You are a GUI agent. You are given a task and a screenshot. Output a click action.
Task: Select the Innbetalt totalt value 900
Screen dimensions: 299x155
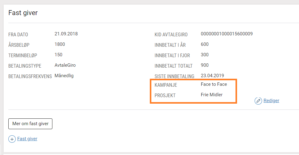205,65
